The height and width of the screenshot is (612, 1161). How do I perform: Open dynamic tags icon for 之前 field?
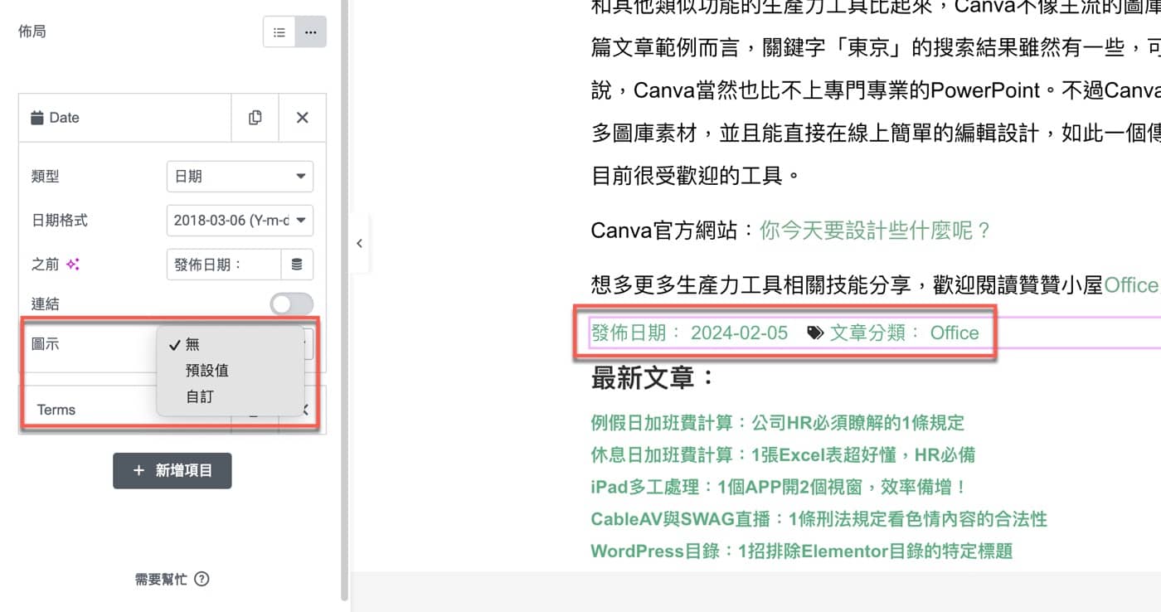[297, 265]
